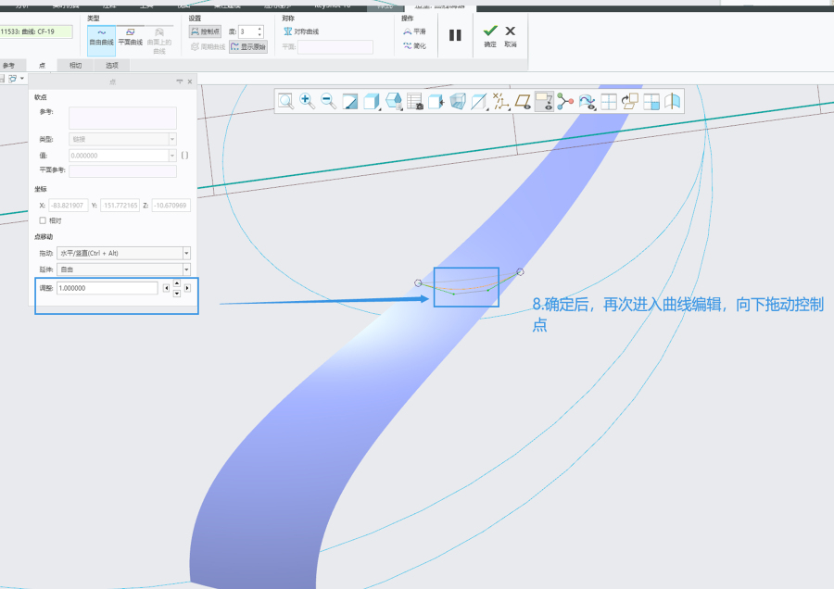This screenshot has width=834, height=589.
Task: Click 取消 X to cancel editing
Action: tap(510, 32)
